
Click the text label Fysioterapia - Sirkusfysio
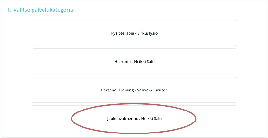(x=134, y=33)
